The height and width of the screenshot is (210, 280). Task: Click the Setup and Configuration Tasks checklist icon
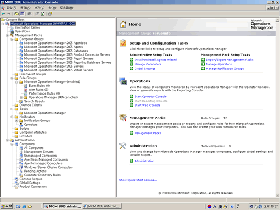click(x=123, y=43)
